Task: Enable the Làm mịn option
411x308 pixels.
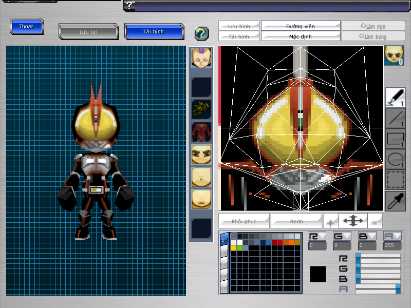Action: coord(373,26)
